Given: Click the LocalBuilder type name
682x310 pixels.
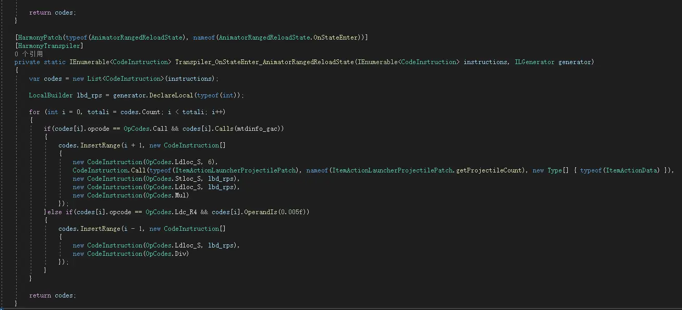Looking at the screenshot, I should tap(51, 95).
